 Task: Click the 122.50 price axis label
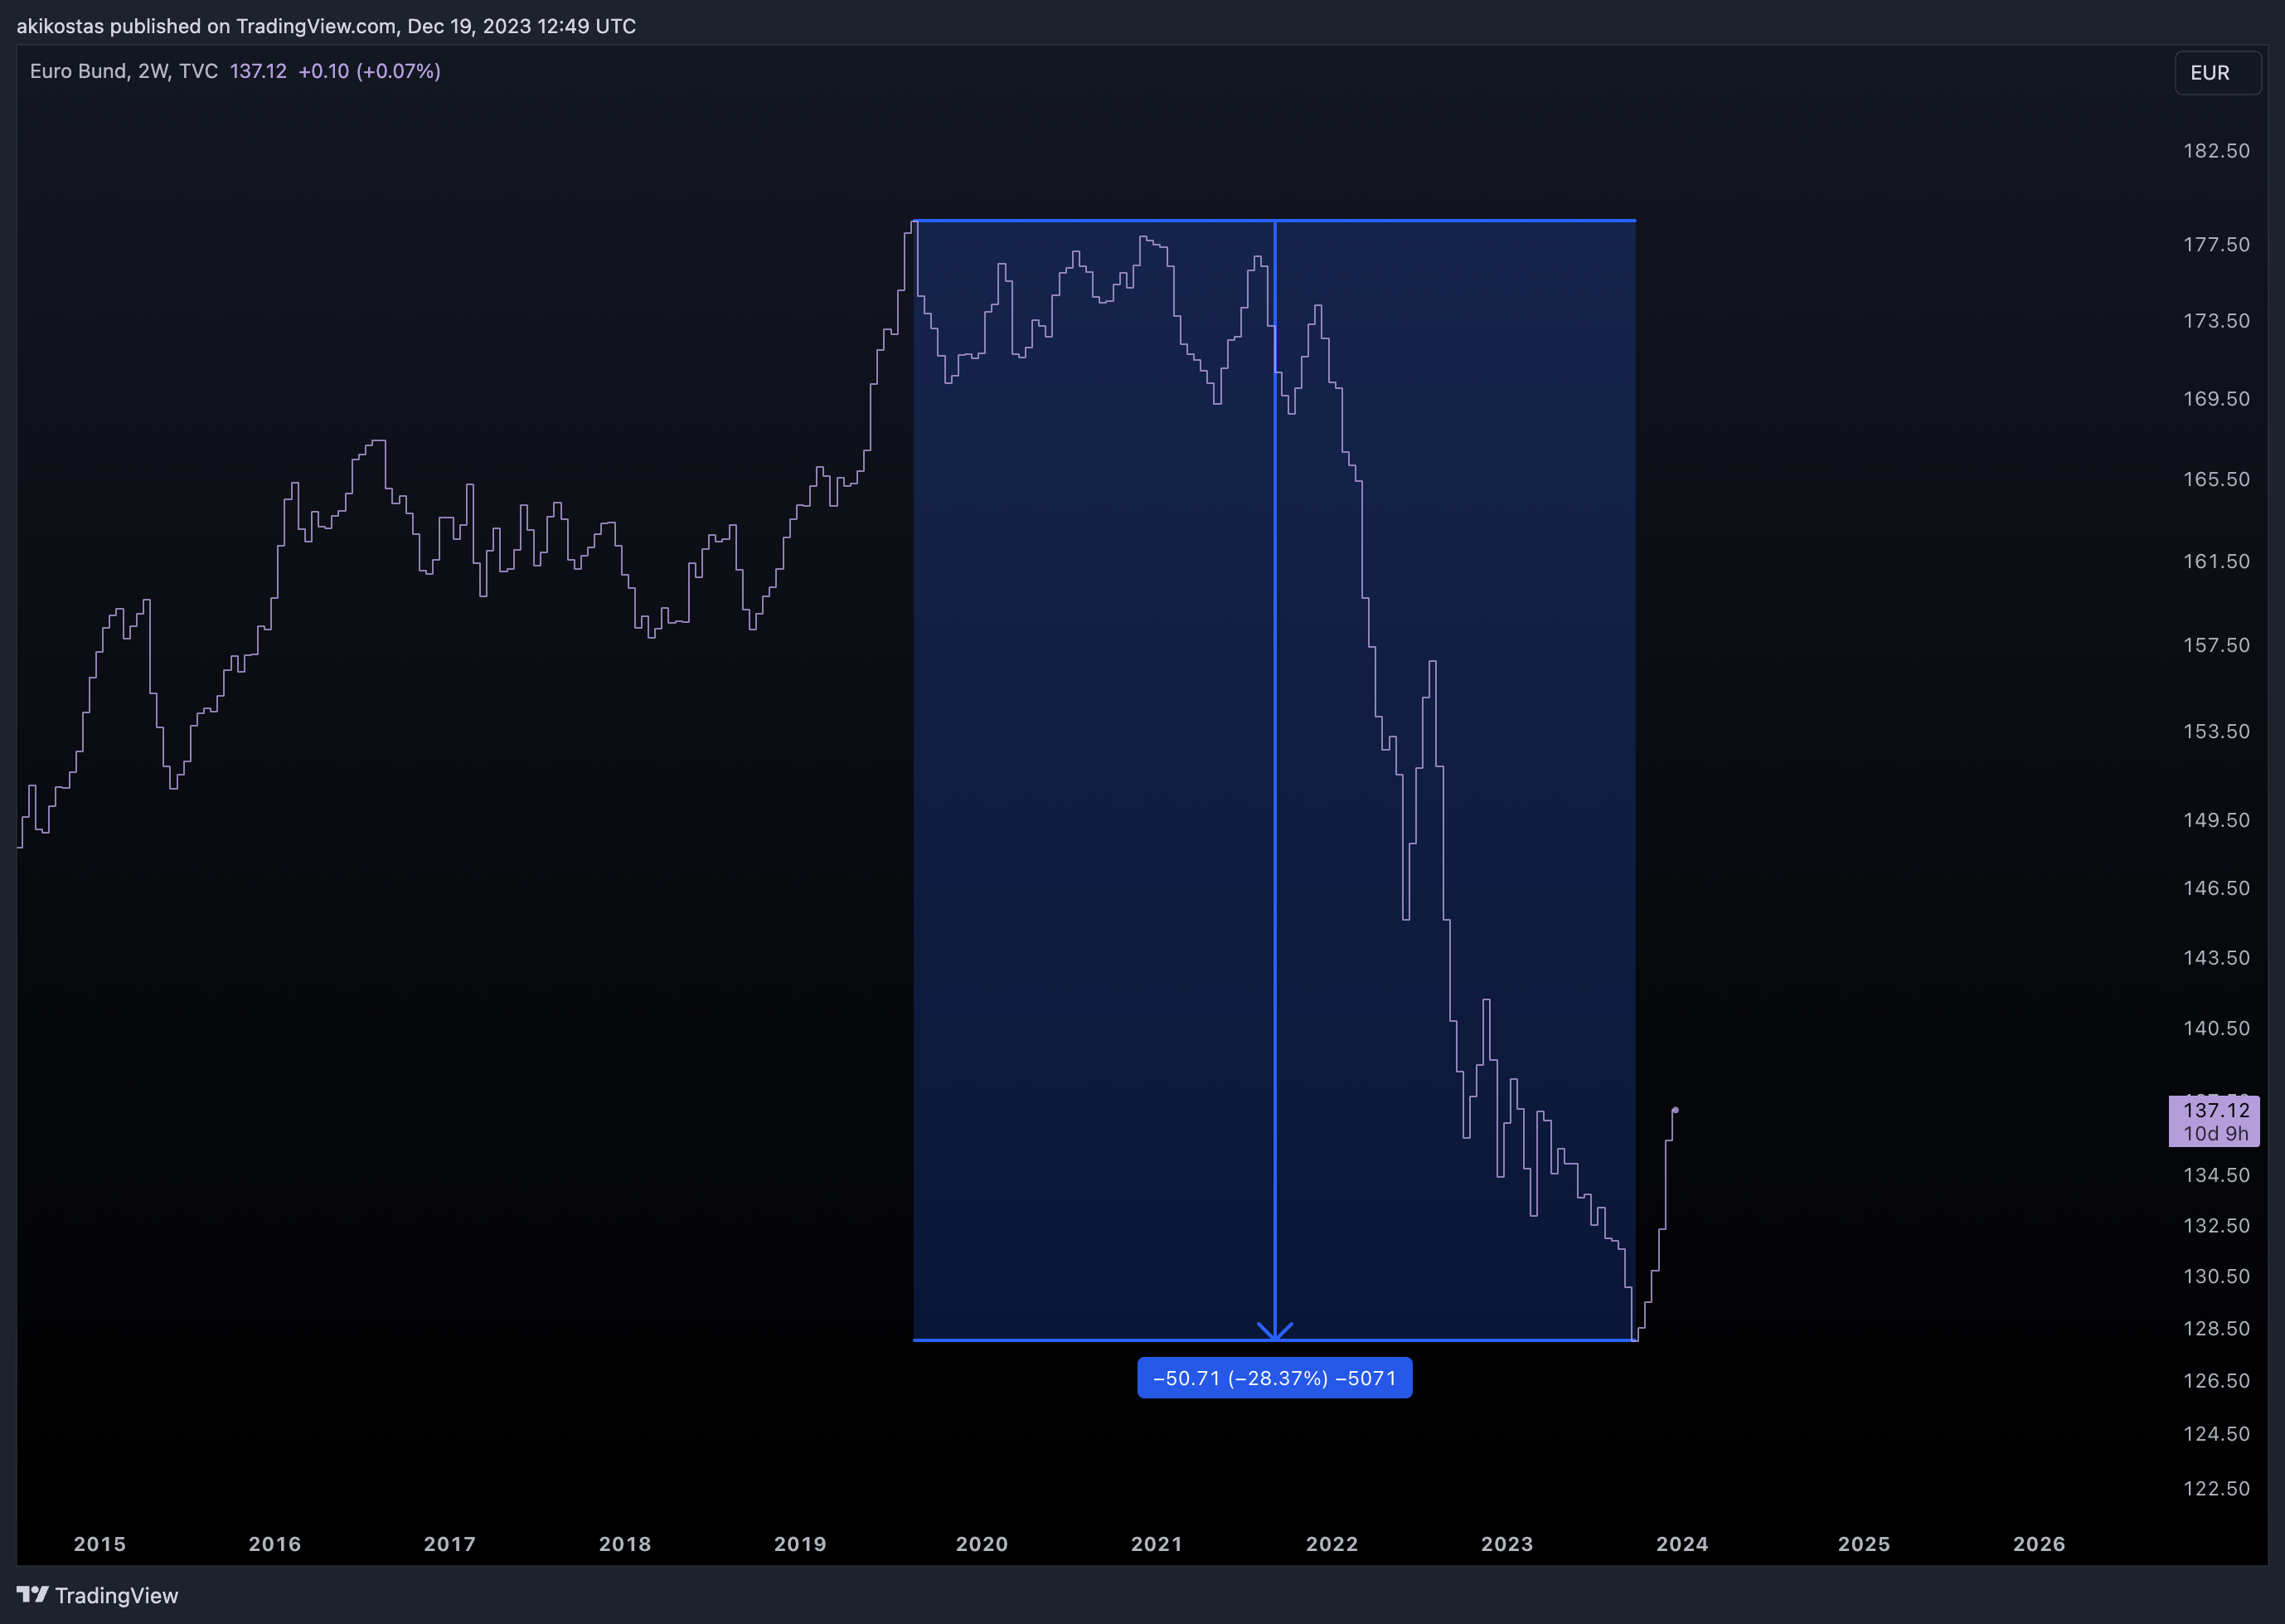2216,1489
